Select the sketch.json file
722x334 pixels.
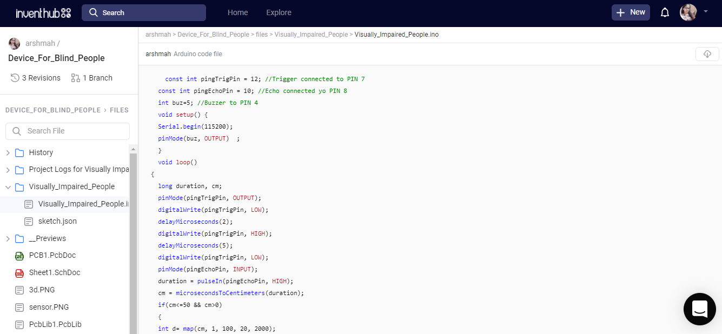tap(57, 221)
